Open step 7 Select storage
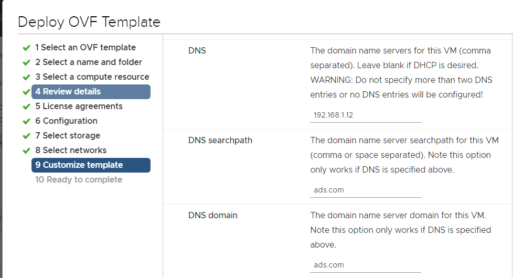513x278 pixels. pos(68,135)
